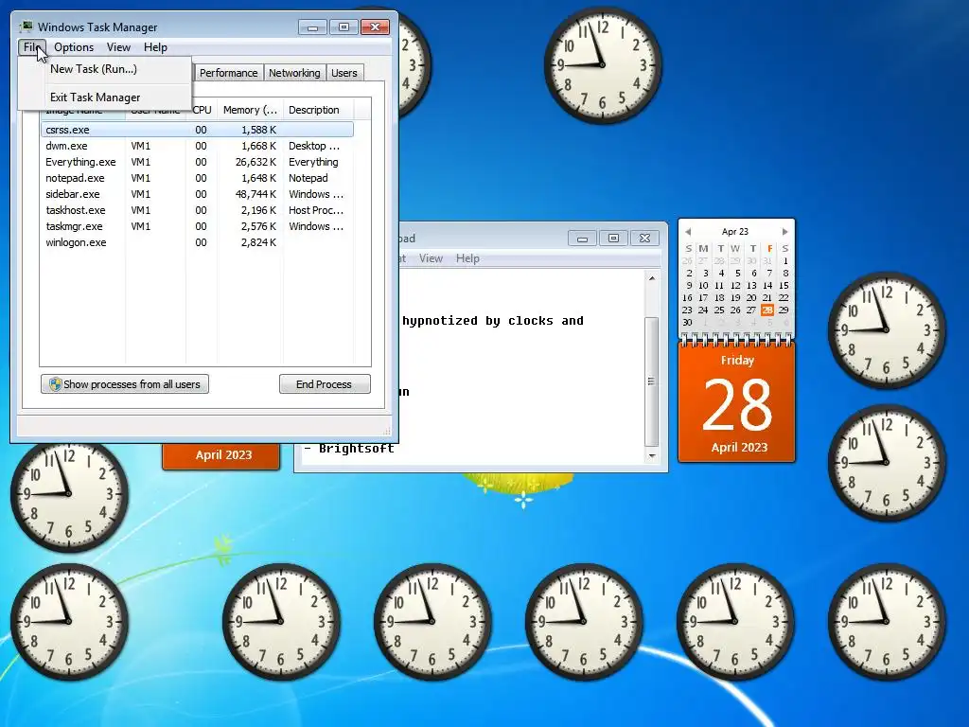Screen dimensions: 969x727
Task: Select date 12 in the calendar gadget
Action: tap(735, 286)
